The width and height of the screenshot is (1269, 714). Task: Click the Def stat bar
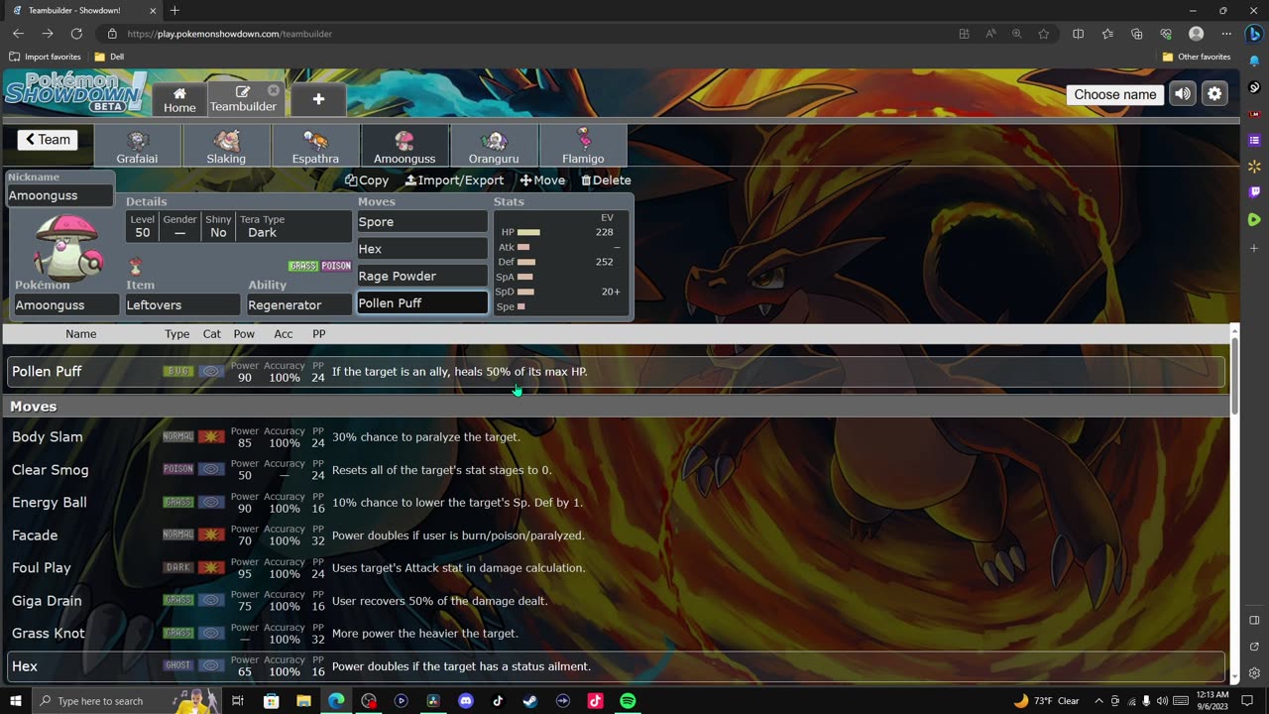(x=526, y=262)
